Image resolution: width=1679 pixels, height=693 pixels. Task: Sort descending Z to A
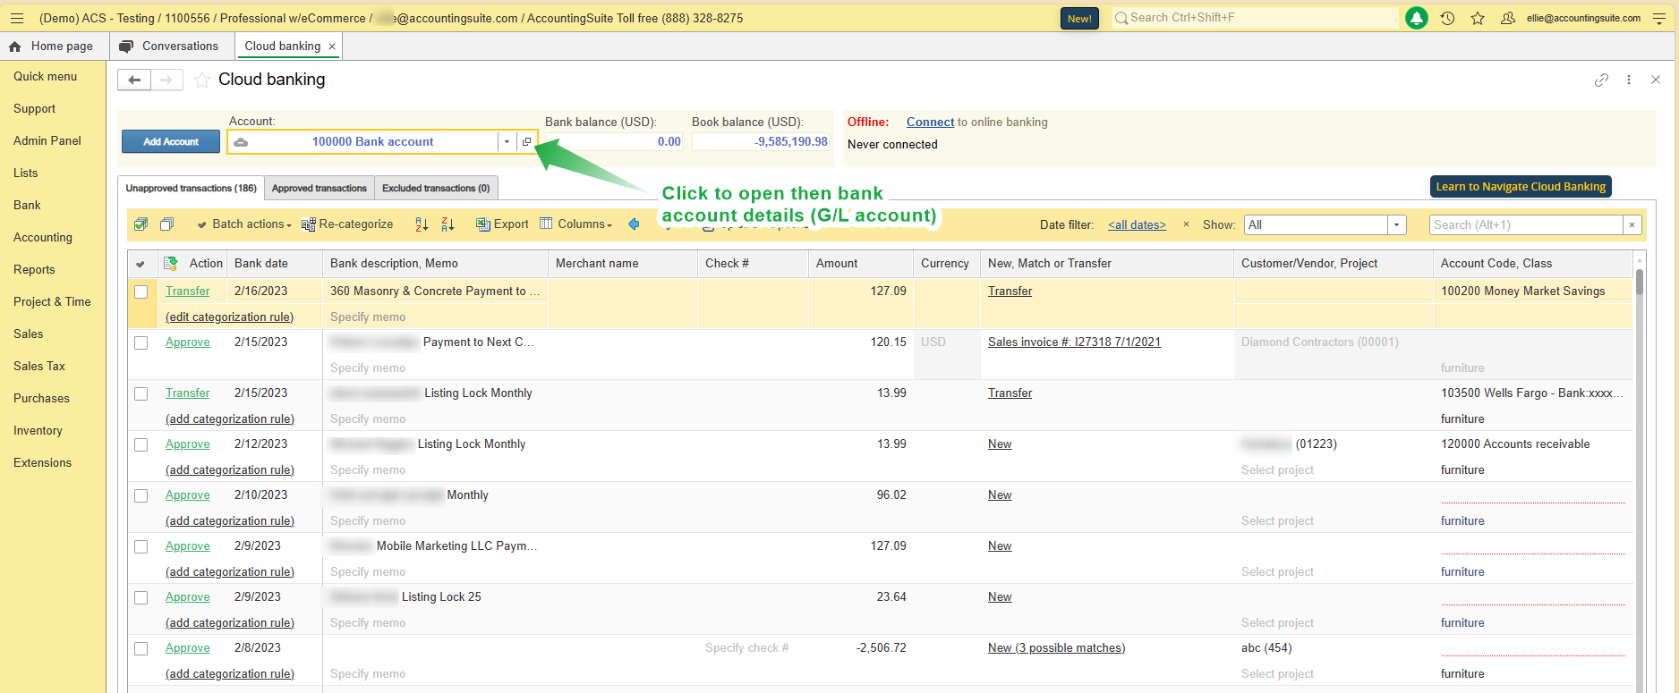click(x=448, y=224)
